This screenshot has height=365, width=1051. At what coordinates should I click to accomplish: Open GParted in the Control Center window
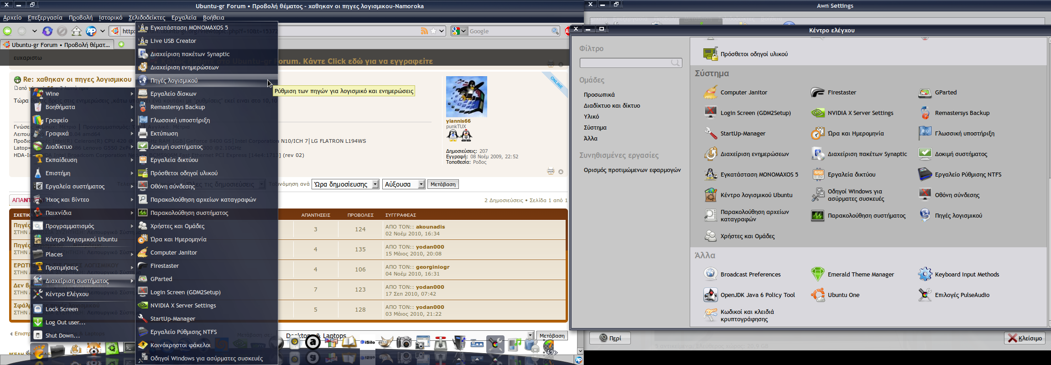click(x=937, y=92)
